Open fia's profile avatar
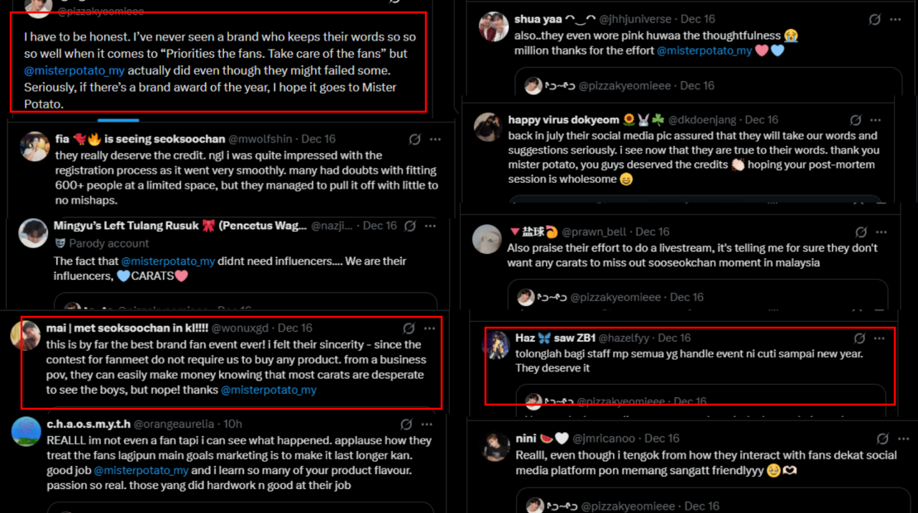Image resolution: width=918 pixels, height=513 pixels. (35, 146)
